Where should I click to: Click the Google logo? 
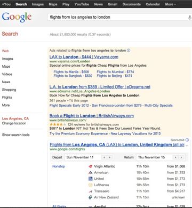pyautogui.click(x=17, y=17)
